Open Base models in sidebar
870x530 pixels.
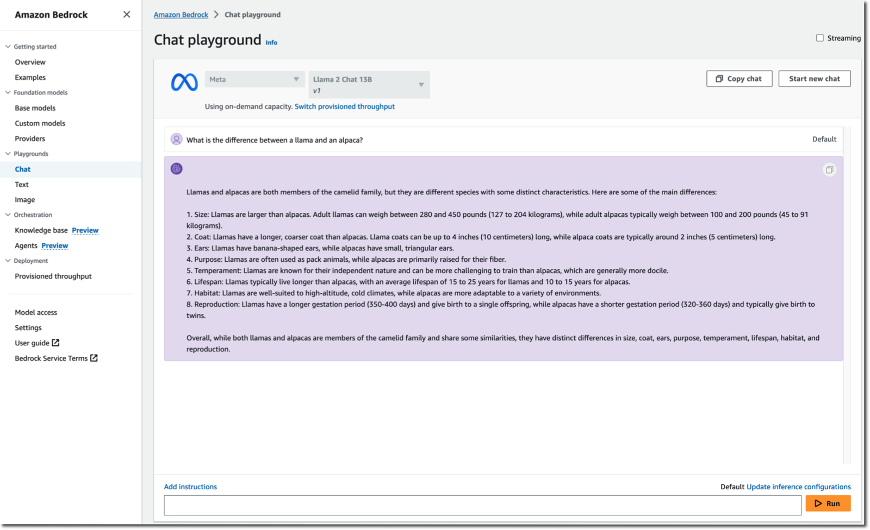(35, 108)
